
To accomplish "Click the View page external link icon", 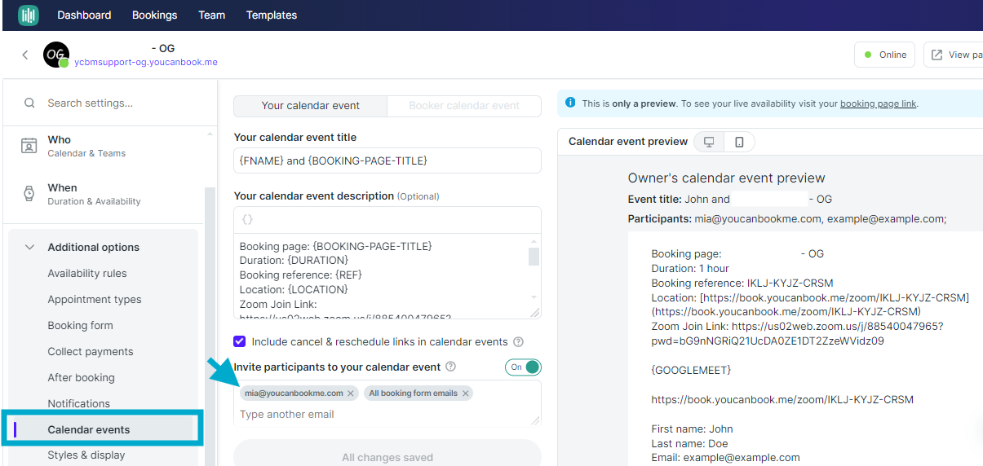I will tap(937, 55).
